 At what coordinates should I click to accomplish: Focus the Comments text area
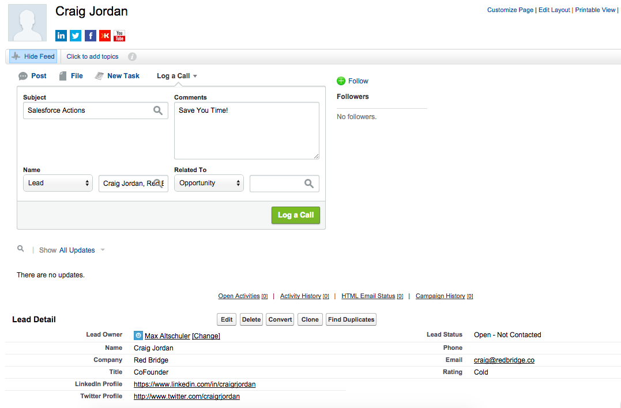pyautogui.click(x=247, y=131)
